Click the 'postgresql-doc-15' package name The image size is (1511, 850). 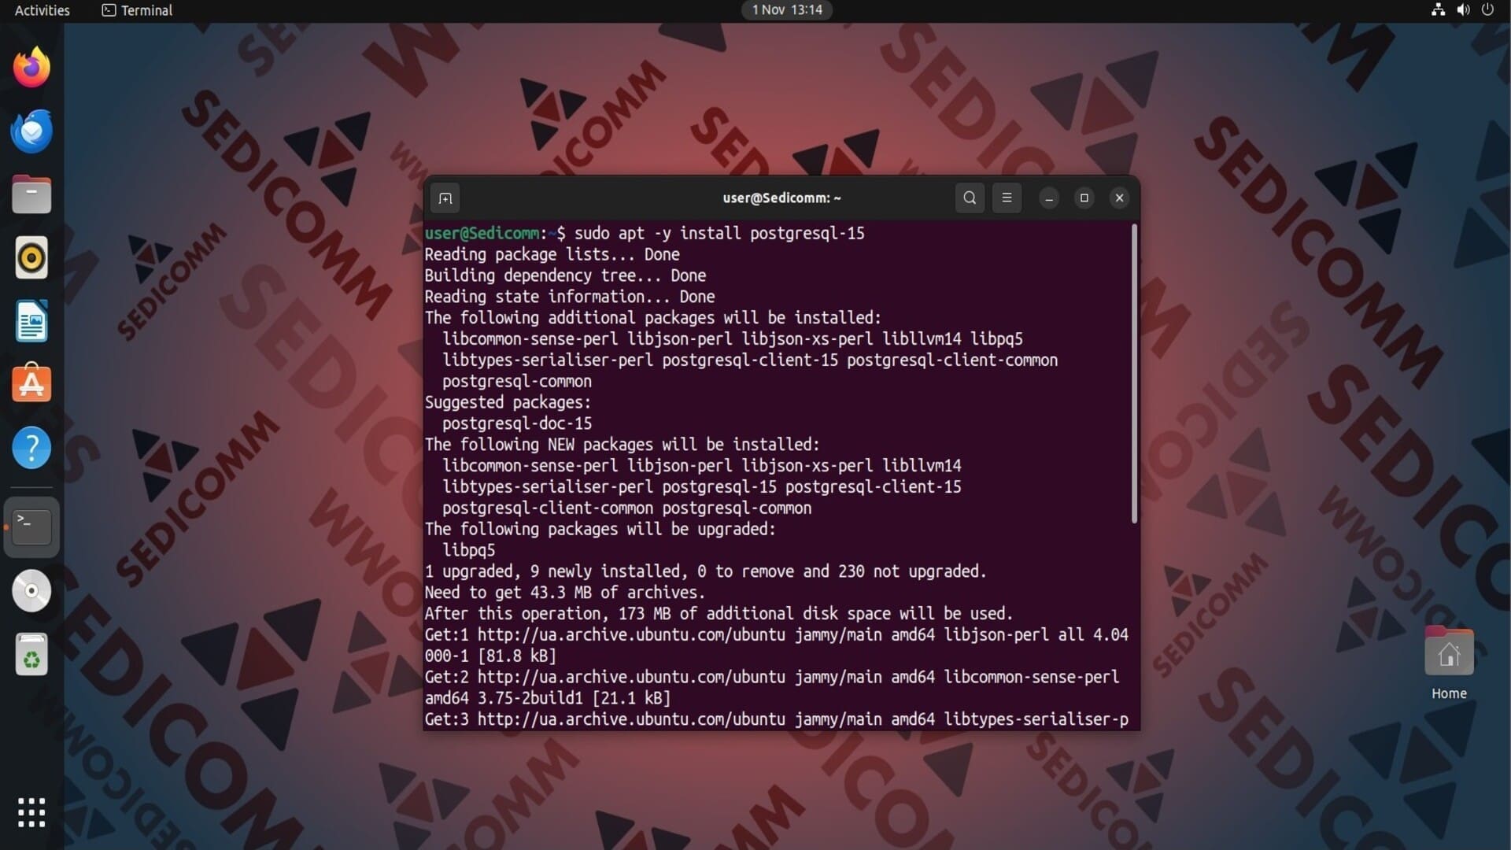[517, 424]
